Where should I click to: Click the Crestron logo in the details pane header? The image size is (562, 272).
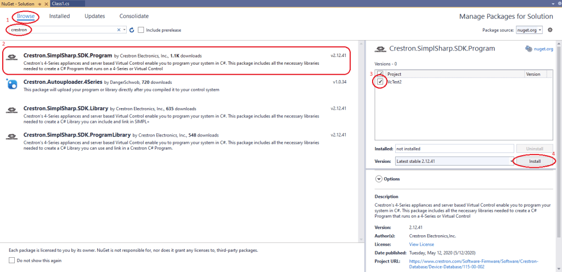379,49
